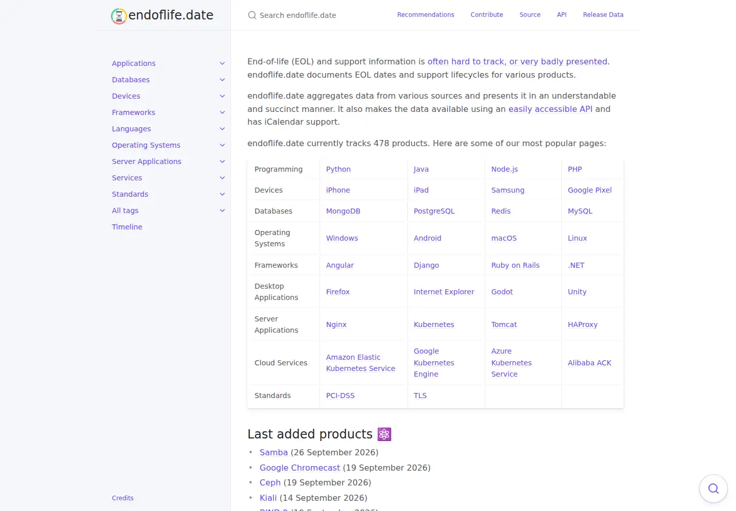Open the Node.js link in table

[504, 169]
